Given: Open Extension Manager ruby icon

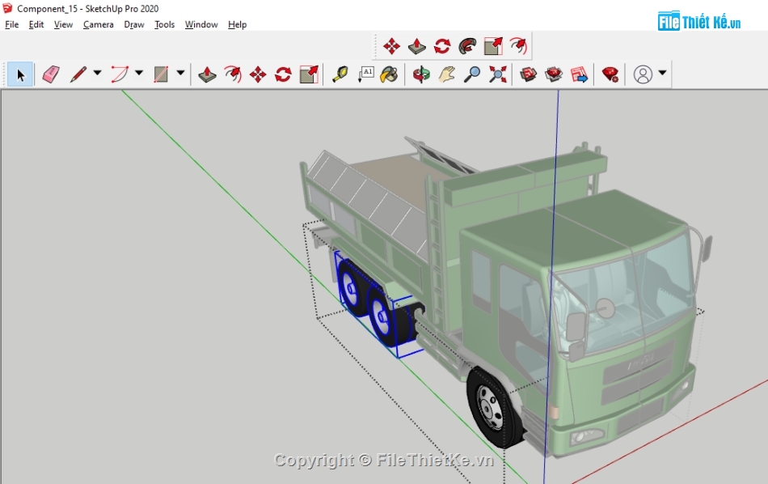Looking at the screenshot, I should coord(610,74).
